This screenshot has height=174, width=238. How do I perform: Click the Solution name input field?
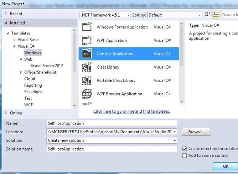click(x=112, y=149)
